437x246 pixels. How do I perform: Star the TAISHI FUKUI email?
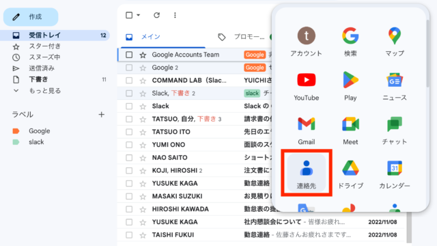[143, 235]
